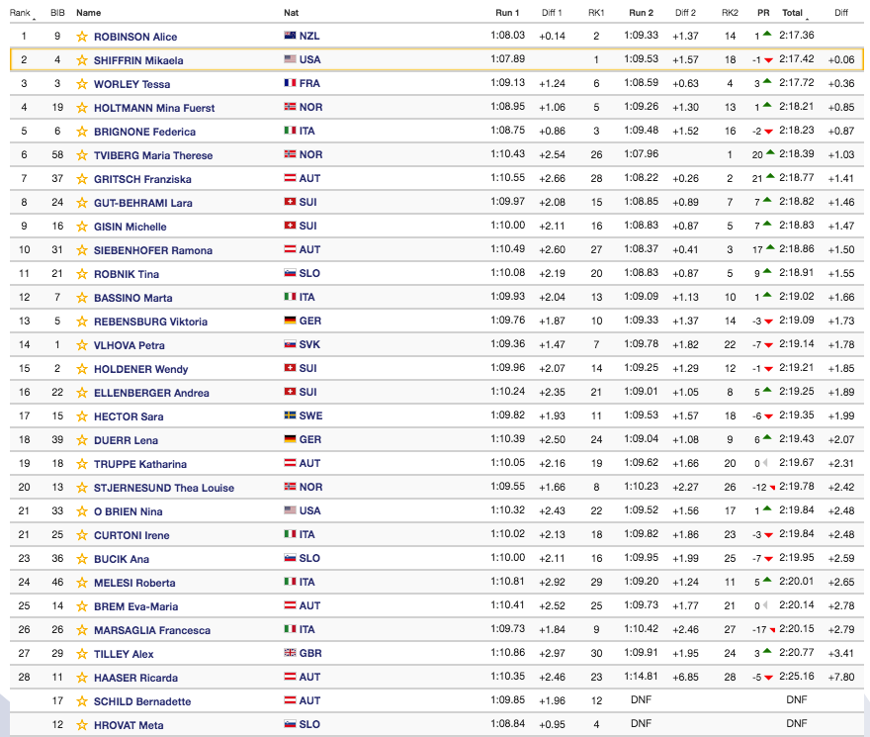Sort table by Rank column header
Viewport: 870px width, 737px height.
(20, 13)
